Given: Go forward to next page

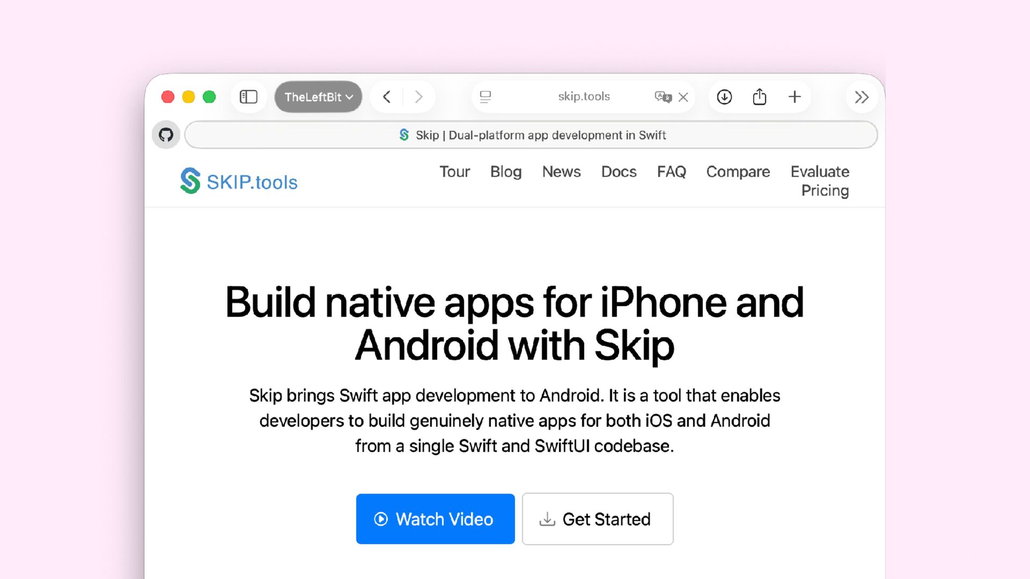Looking at the screenshot, I should pos(418,97).
